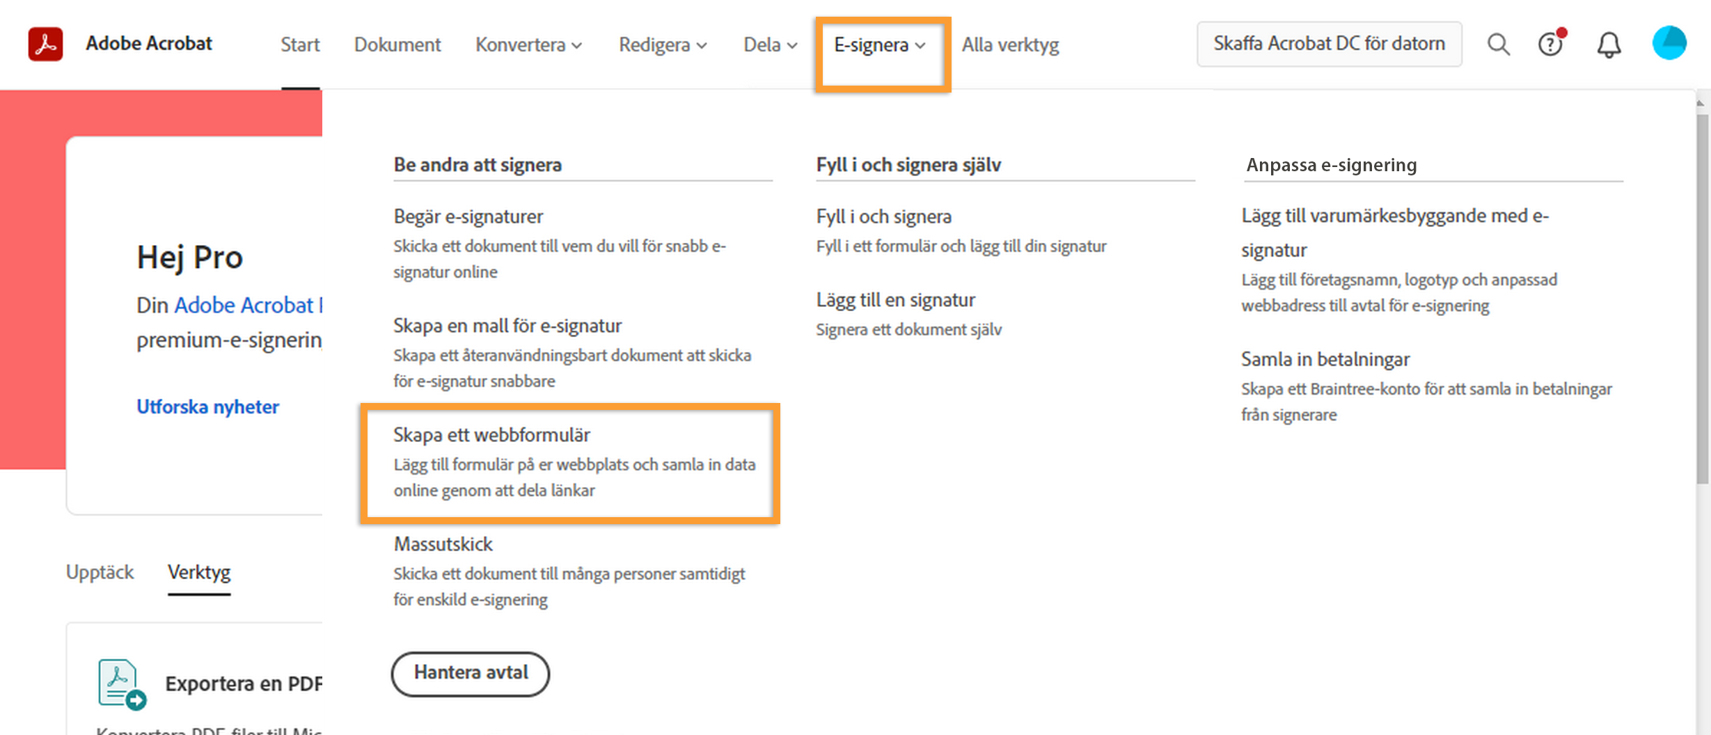Open the search magnifier icon
Image resolution: width=1711 pixels, height=735 pixels.
tap(1498, 45)
